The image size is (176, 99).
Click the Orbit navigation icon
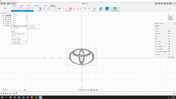[x=79, y=90]
